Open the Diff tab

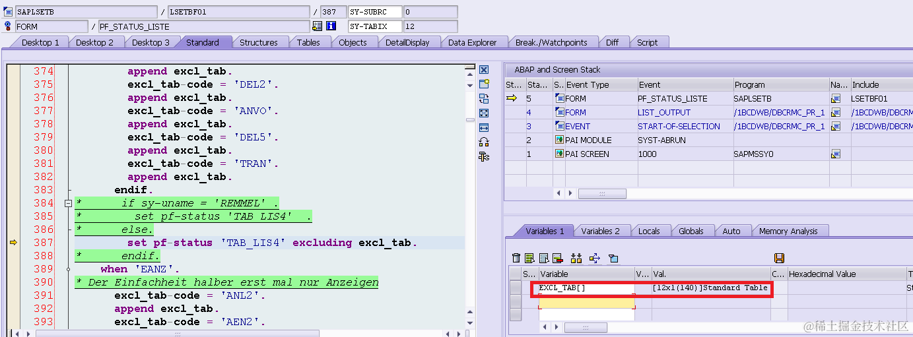tap(613, 42)
